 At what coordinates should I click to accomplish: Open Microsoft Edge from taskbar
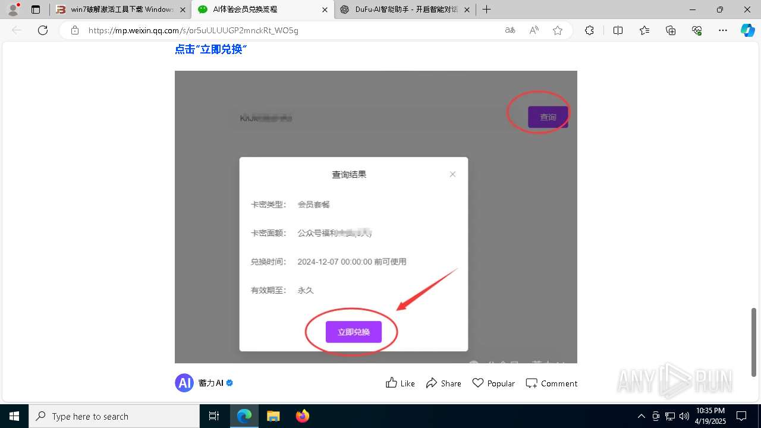[x=244, y=416]
